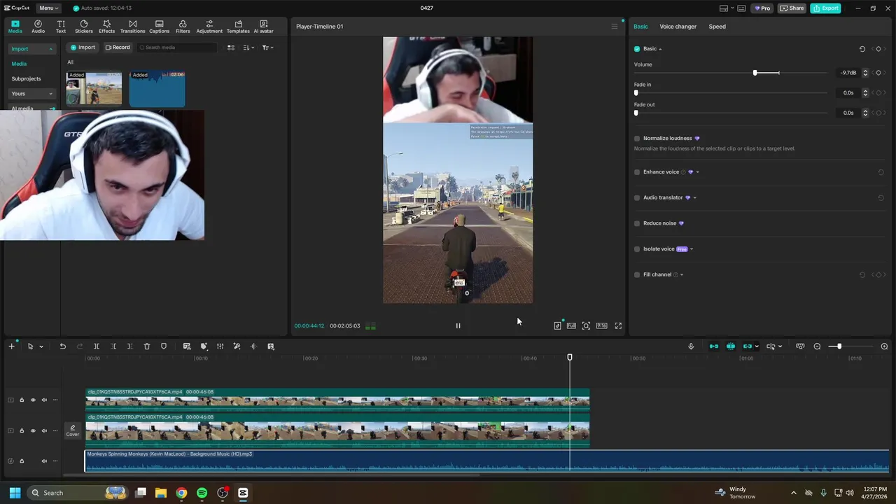Click the zoom in timeline magnifier
Viewport: 896px width, 504px height.
[884, 346]
